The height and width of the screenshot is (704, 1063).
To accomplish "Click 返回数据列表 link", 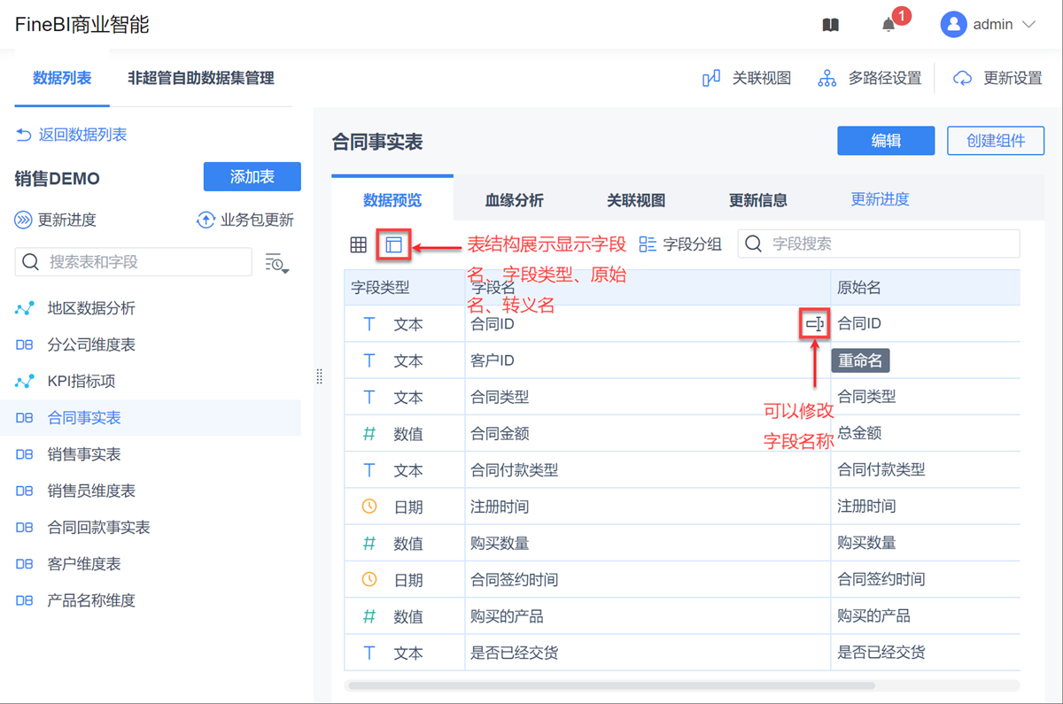I will click(x=72, y=135).
